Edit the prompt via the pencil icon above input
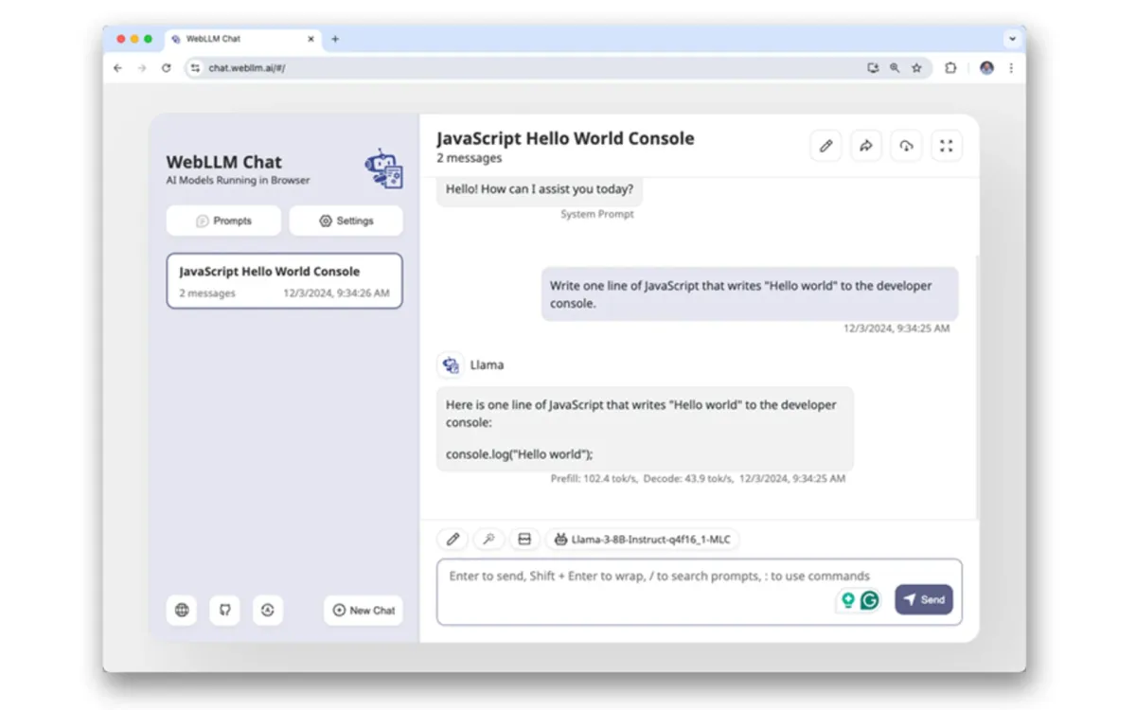 [x=453, y=539]
